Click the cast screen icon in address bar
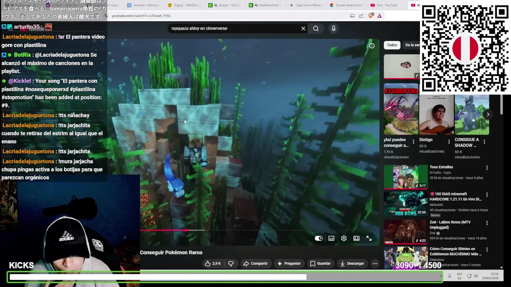Viewport: 511px width, 287px height. click(x=352, y=16)
